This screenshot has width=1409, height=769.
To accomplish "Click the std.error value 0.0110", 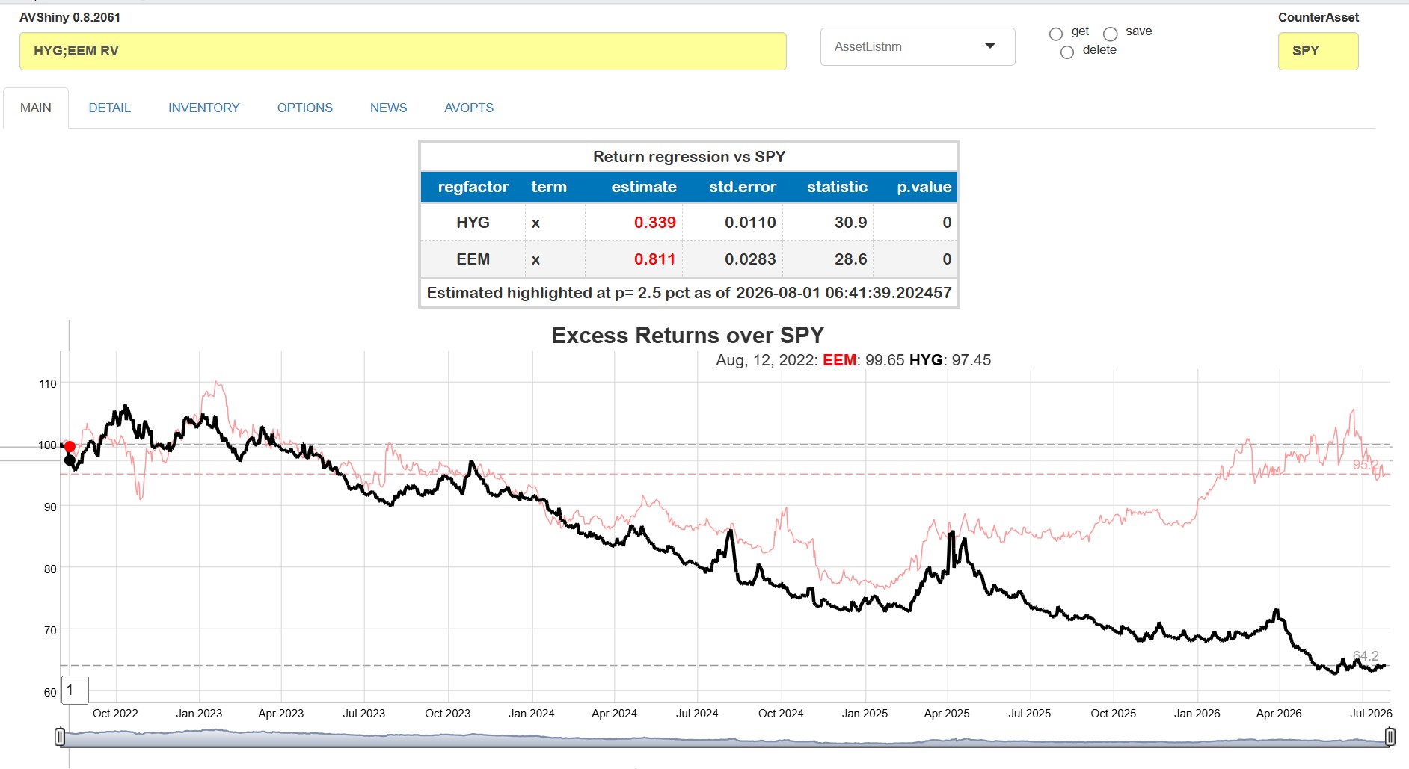I will click(x=750, y=223).
